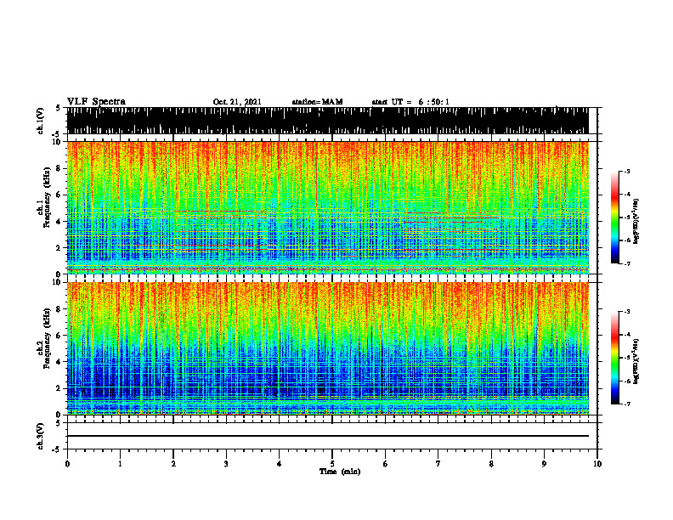This screenshot has width=673, height=520.
Task: Click the ch.2 color scale bar
Action: 615,358
